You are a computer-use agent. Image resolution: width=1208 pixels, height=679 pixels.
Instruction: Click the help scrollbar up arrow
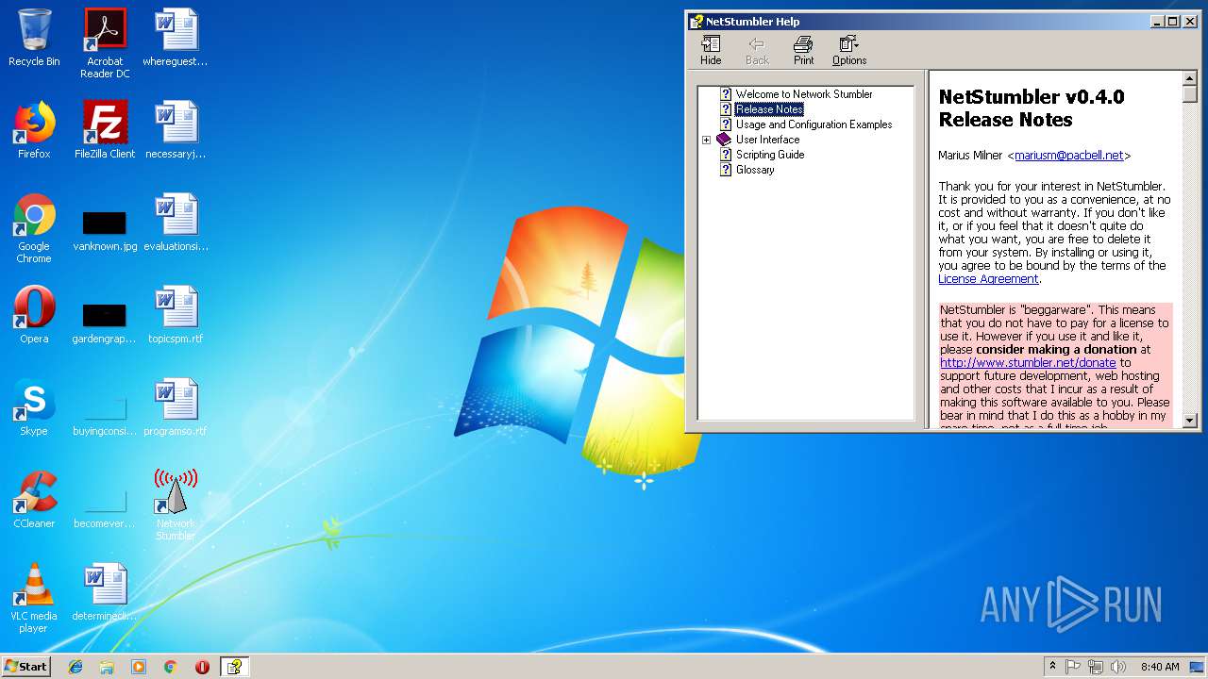tap(1189, 78)
